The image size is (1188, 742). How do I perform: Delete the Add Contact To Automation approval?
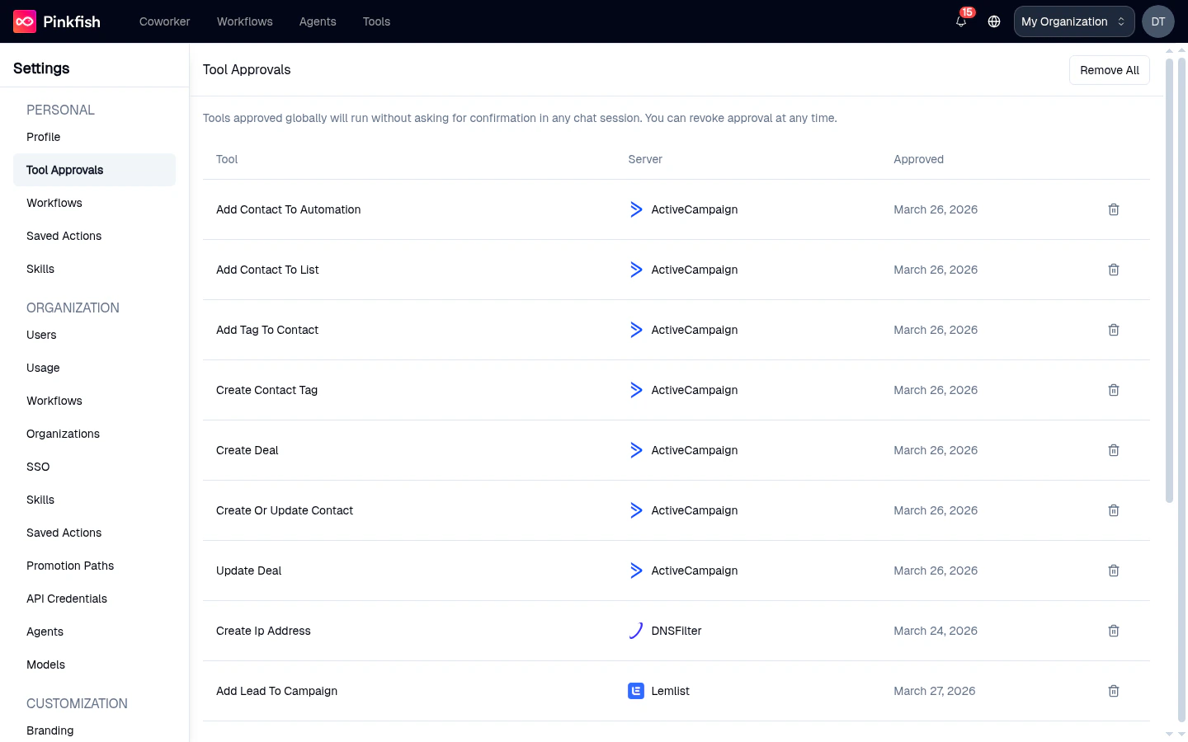(1113, 209)
